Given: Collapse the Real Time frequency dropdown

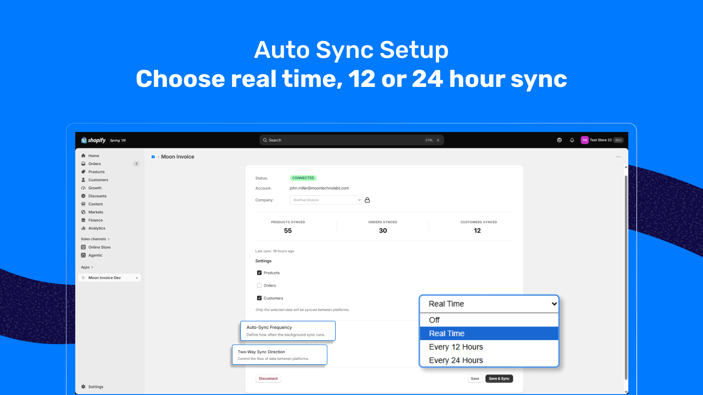Looking at the screenshot, I should pos(489,304).
